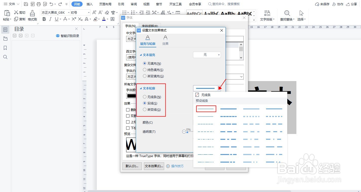Image resolution: width=361 pixels, height=192 pixels.
Task: Click the font color A swatch icon
Action: point(104,19)
